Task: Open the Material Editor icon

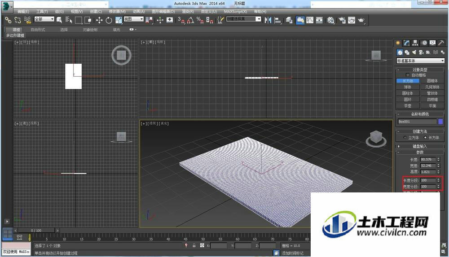Action: tap(331, 20)
